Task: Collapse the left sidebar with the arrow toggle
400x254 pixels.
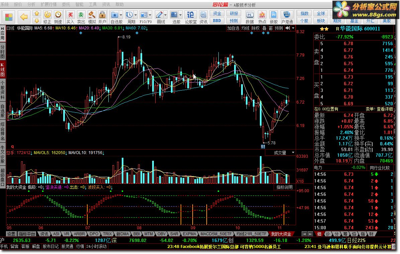Action: (3, 28)
